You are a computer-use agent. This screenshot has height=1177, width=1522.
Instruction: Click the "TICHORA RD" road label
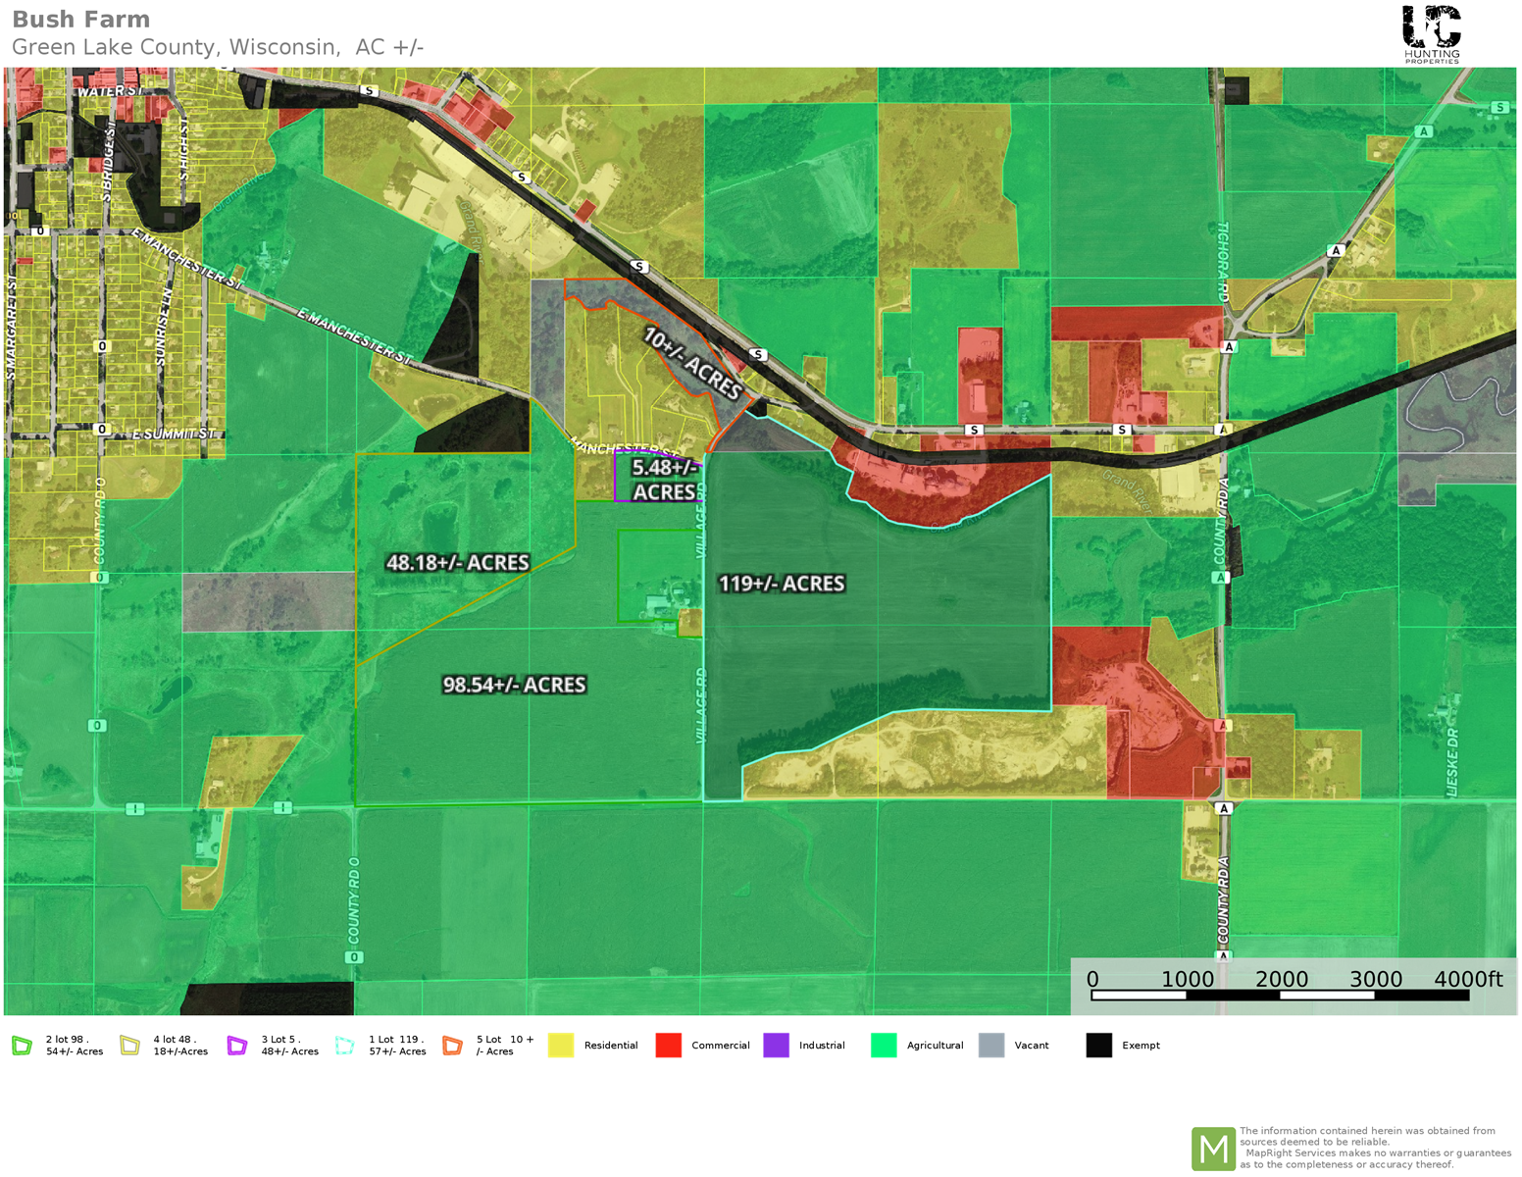pos(1223,261)
